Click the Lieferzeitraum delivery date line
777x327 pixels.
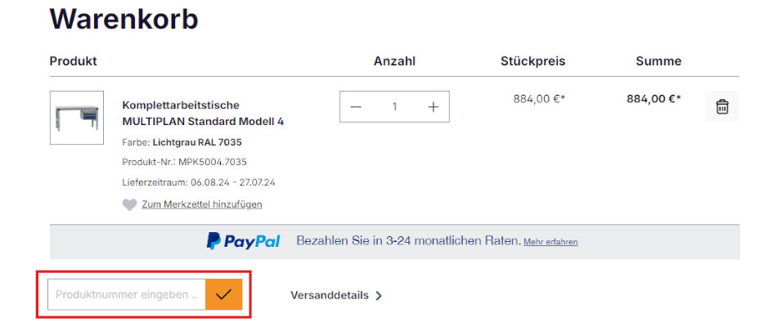click(199, 182)
